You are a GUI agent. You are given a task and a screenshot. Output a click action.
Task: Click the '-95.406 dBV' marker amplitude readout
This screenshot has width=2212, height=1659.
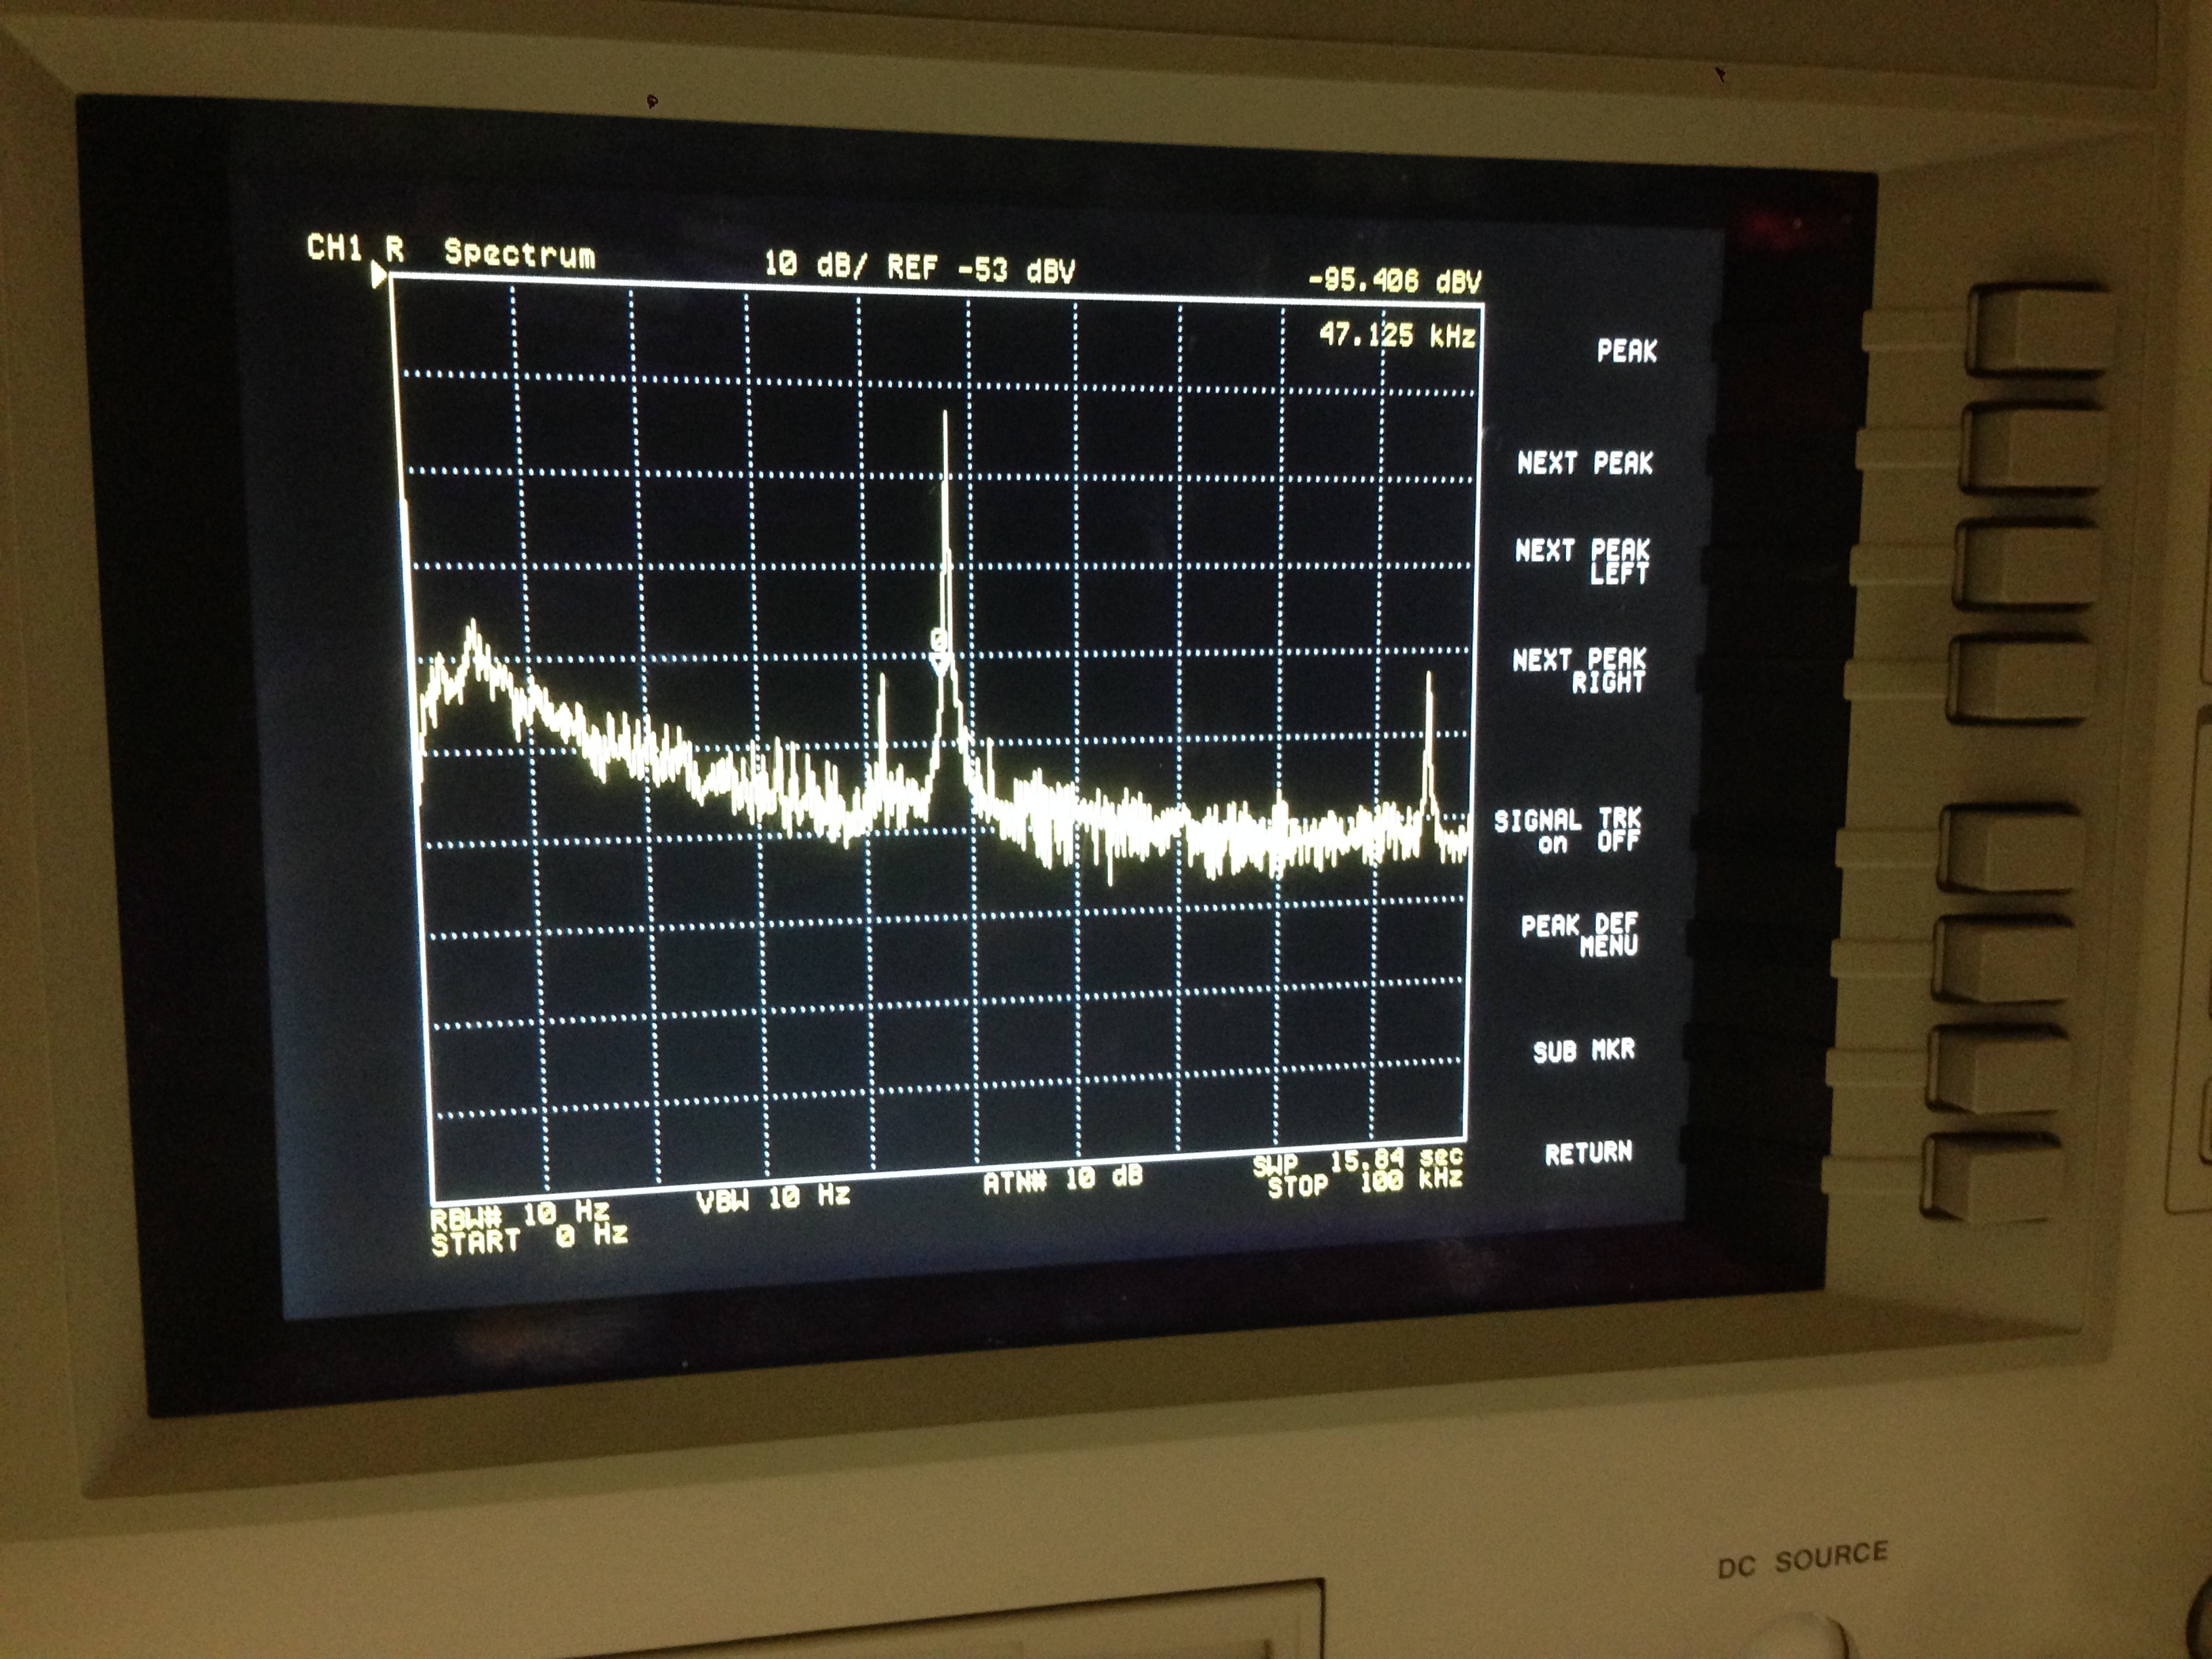click(1395, 281)
